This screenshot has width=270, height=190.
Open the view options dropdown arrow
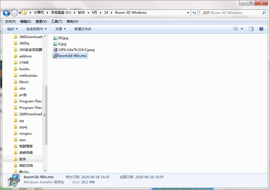pyautogui.click(x=242, y=29)
